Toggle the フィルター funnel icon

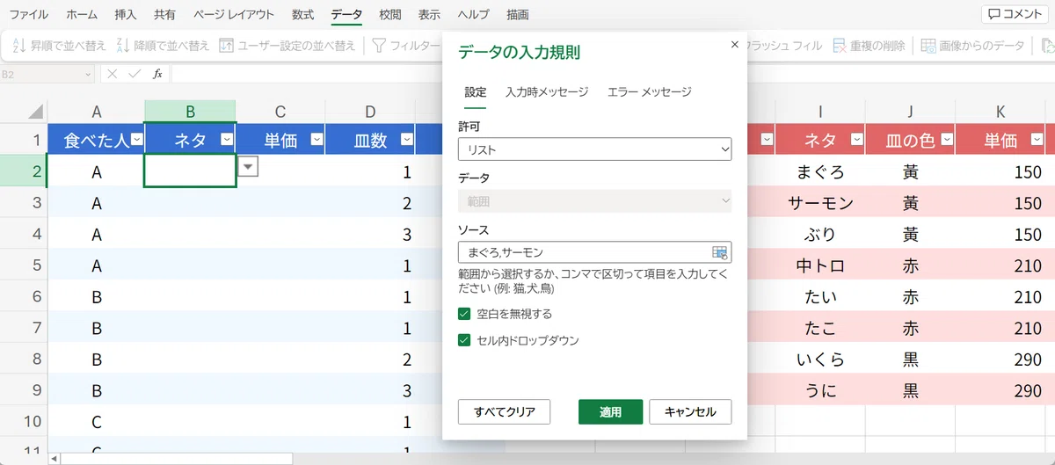click(x=380, y=46)
